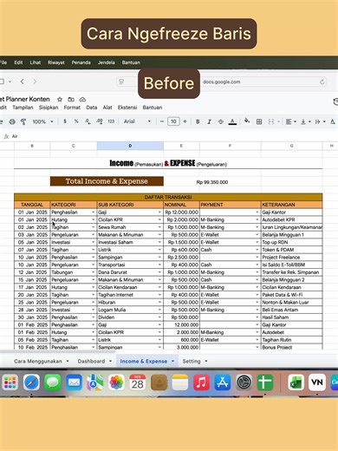The image size is (338, 451).
Task: Select column D header
Action: [130, 146]
